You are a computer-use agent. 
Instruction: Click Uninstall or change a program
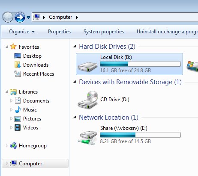[167, 32]
